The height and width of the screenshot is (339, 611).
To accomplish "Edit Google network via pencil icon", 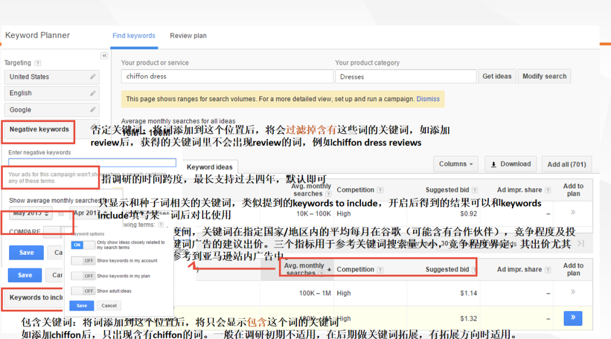I will (93, 110).
